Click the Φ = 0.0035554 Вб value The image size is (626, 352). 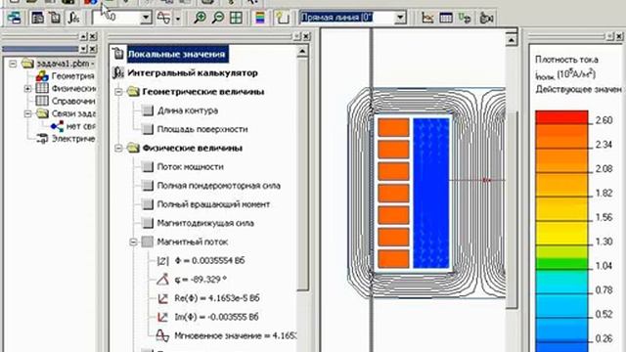pyautogui.click(x=209, y=261)
